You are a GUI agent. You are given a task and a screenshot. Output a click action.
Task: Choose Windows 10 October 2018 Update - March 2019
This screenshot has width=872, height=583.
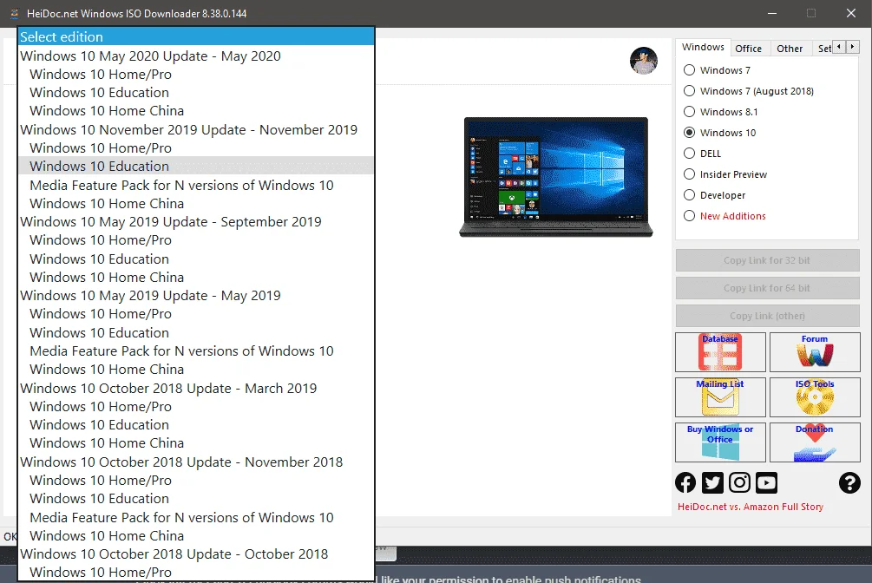(196, 389)
